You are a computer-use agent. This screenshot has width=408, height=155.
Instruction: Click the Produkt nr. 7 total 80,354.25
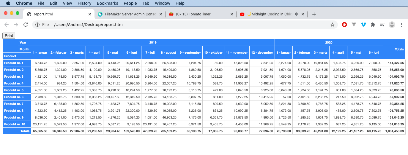point(394,104)
